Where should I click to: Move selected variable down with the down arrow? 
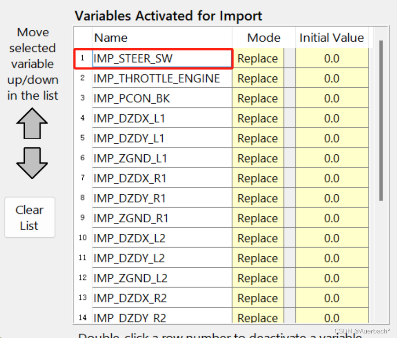[x=32, y=163]
